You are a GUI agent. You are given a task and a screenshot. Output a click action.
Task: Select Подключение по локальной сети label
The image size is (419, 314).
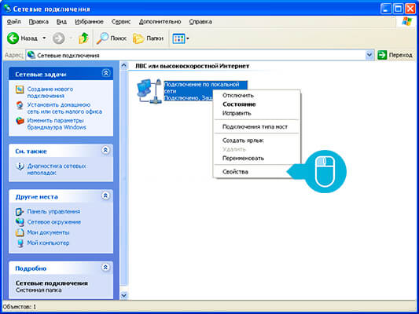[x=201, y=88]
